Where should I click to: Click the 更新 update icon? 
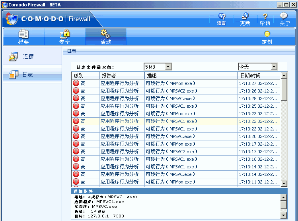(x=245, y=19)
